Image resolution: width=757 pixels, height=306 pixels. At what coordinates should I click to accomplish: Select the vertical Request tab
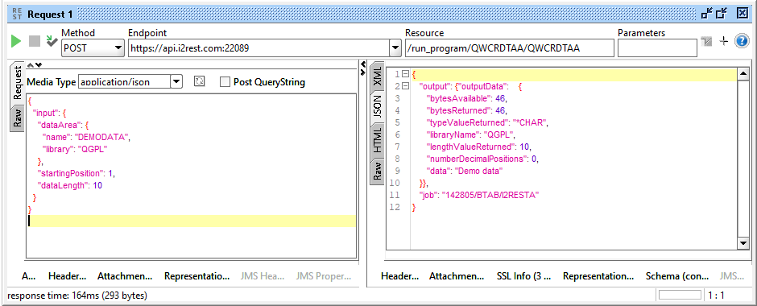pos(18,83)
